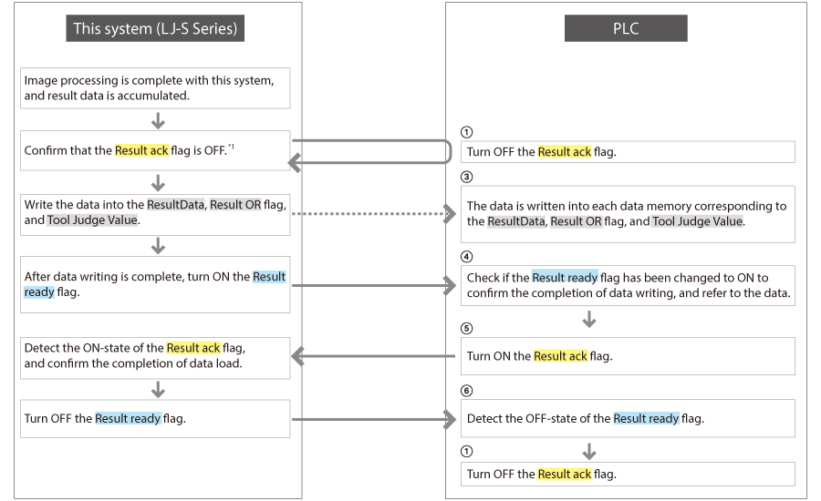The image size is (821, 501).
Task: Click the "Confirm that the Result ack flag is OFF" box
Action: point(155,150)
